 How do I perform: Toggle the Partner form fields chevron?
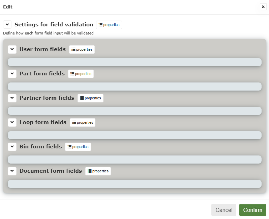(x=12, y=98)
